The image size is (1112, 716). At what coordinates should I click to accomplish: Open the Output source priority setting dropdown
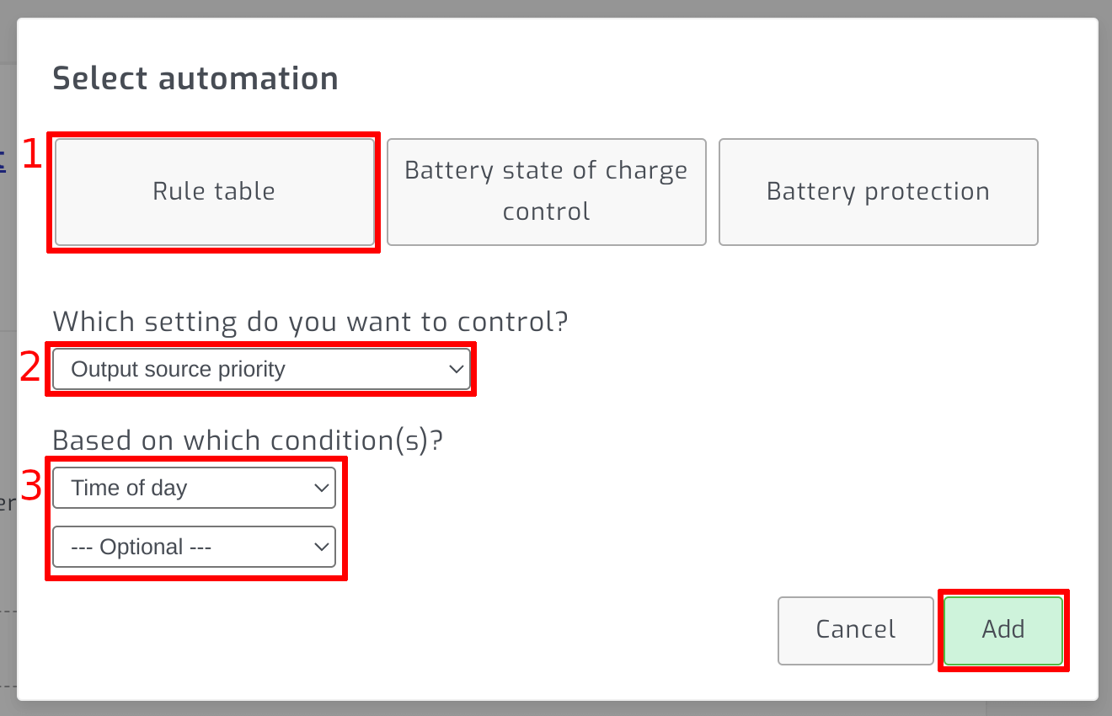[261, 369]
